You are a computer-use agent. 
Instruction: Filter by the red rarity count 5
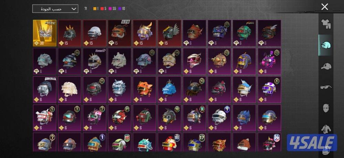[x=103, y=9]
